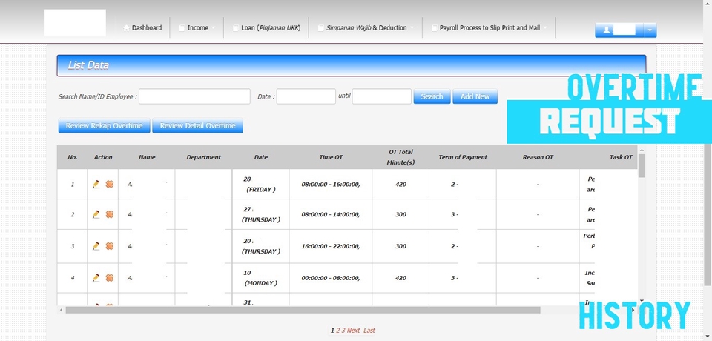Open the Income menu

click(x=197, y=27)
